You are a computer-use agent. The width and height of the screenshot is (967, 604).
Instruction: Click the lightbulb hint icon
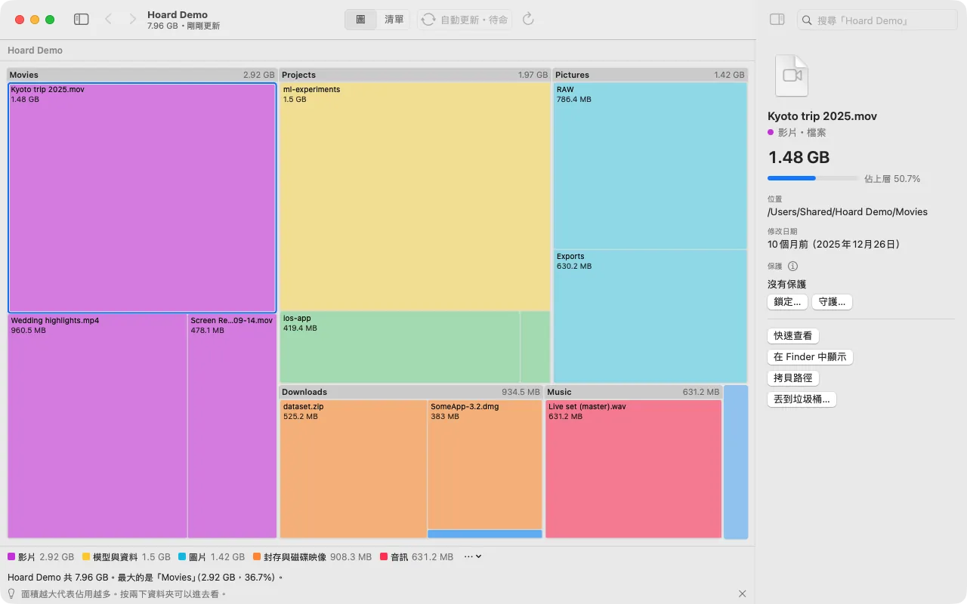tap(12, 594)
